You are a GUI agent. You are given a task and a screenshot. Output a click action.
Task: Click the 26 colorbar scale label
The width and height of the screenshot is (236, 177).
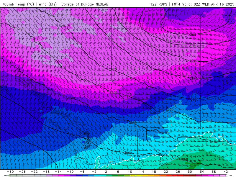click(178, 172)
